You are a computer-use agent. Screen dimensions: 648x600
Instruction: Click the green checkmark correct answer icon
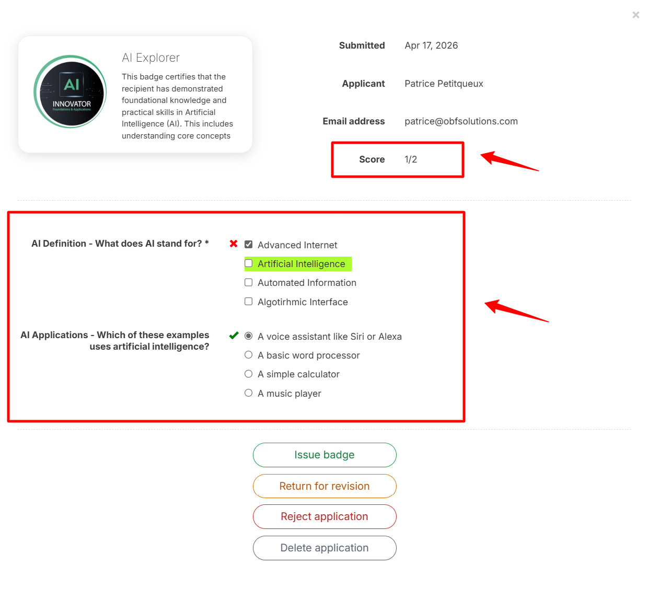pos(234,336)
